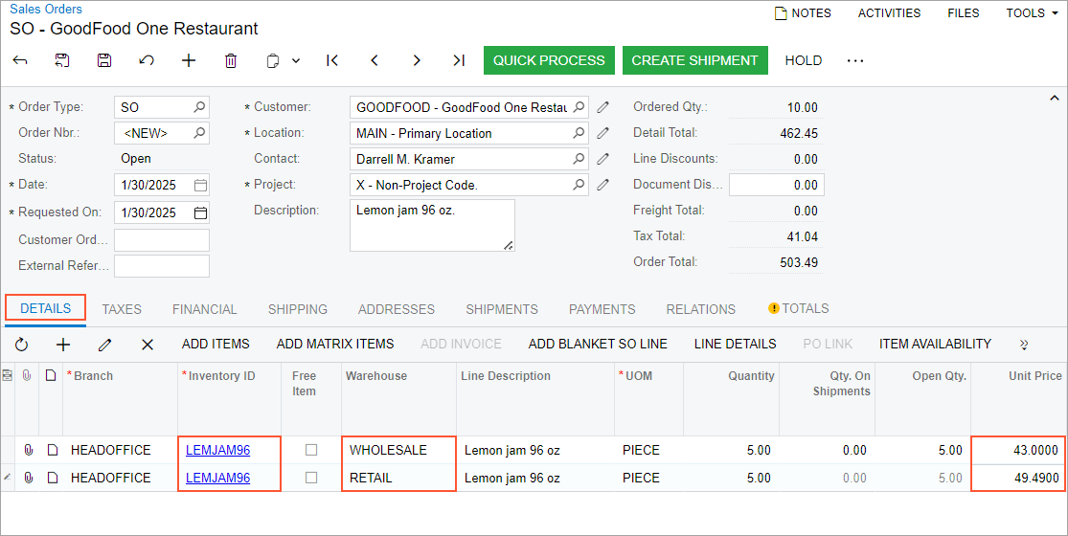The image size is (1068, 536).
Task: Open LEMJAM96 link in the first row
Action: [217, 450]
